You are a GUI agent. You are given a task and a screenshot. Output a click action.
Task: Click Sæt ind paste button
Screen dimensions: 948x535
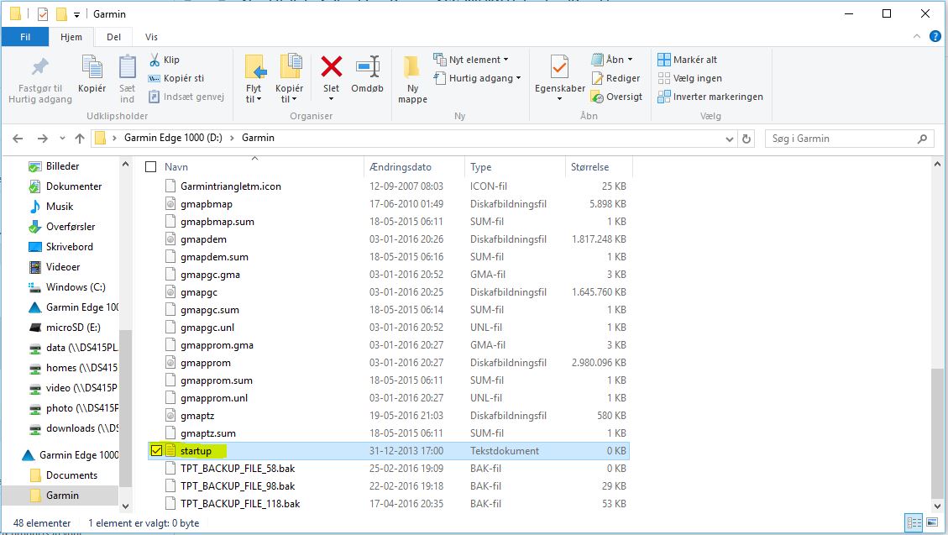tap(127, 79)
